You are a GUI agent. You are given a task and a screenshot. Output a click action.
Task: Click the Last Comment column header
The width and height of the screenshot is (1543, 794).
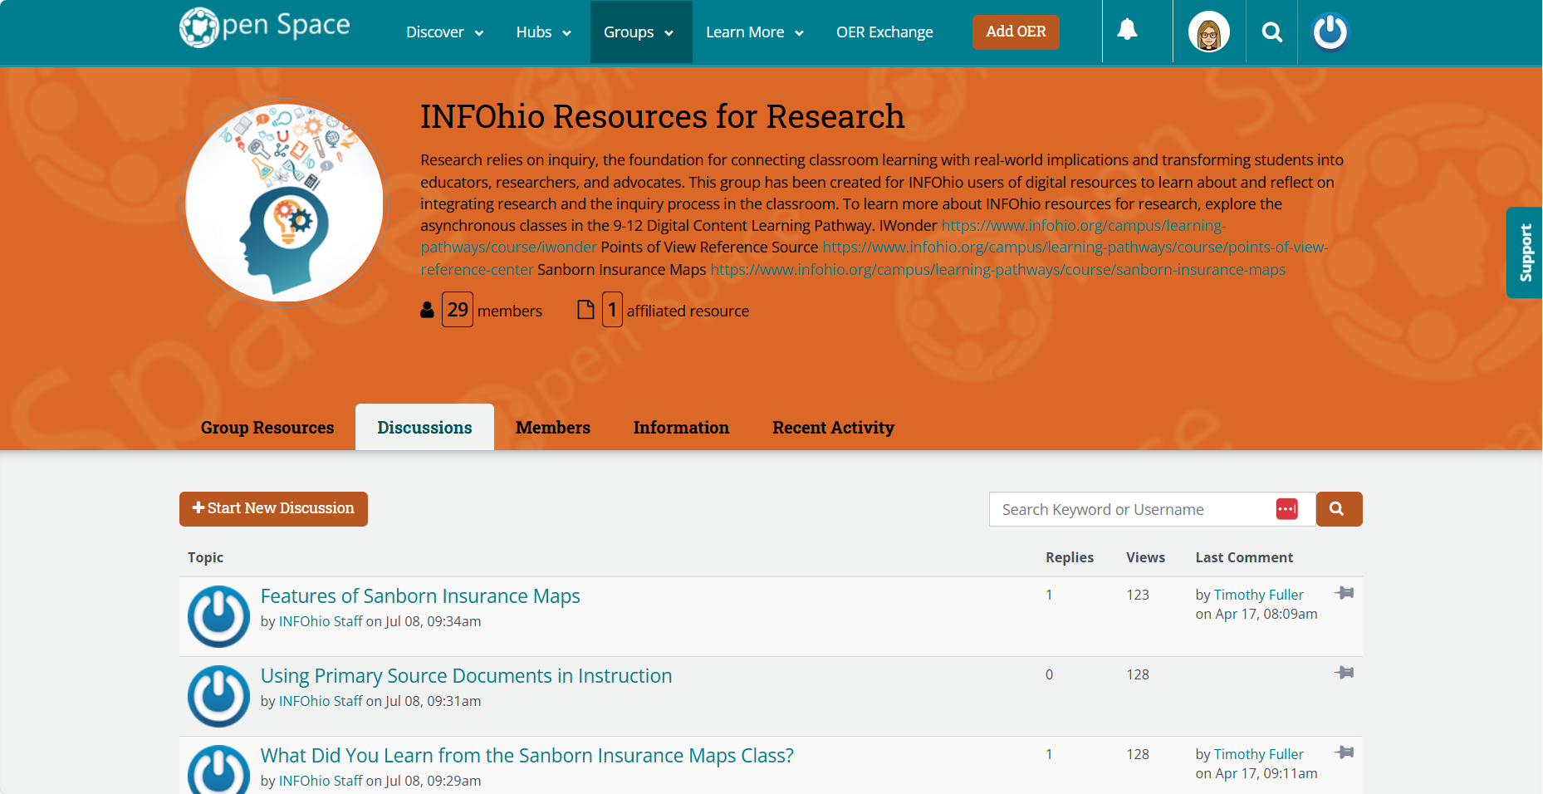point(1244,557)
